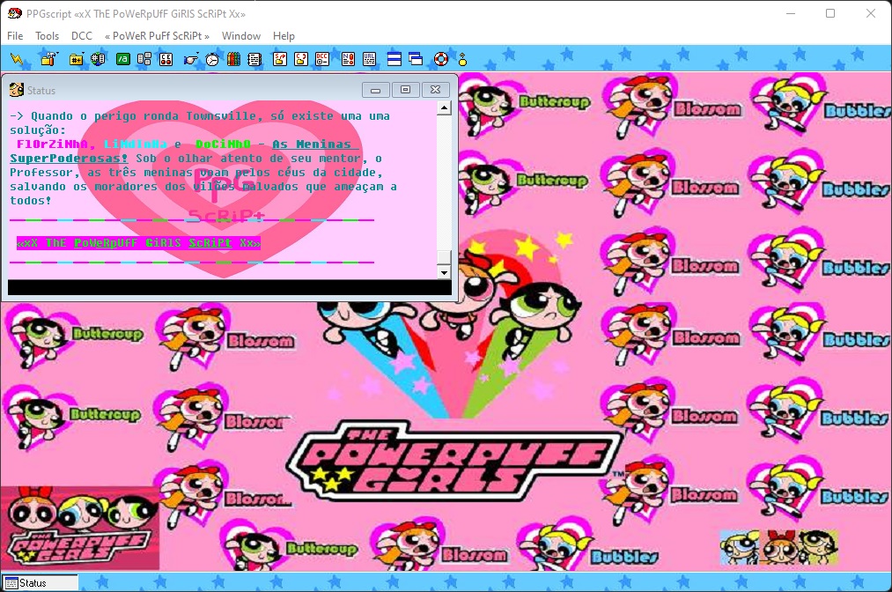Open the DCC menu
This screenshot has height=592, width=892.
tap(82, 36)
